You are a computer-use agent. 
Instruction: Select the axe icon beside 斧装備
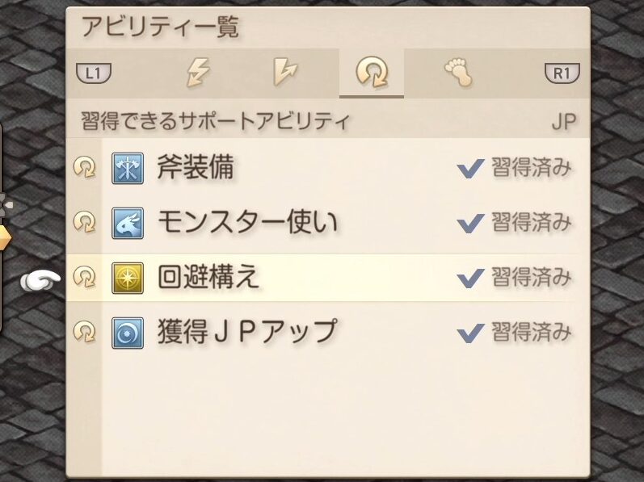point(128,169)
